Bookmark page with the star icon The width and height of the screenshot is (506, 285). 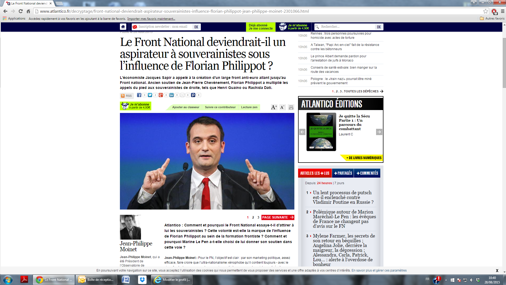coord(485,11)
